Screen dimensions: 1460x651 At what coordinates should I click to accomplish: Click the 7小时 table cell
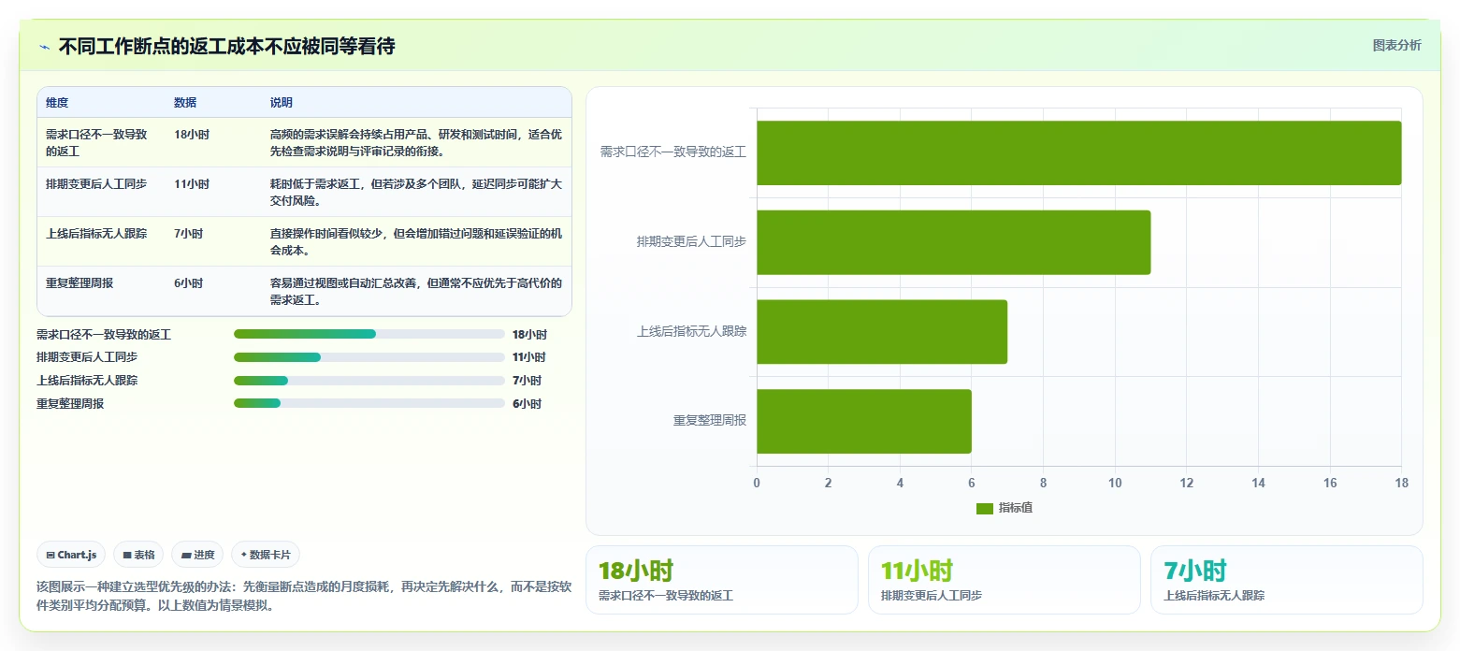(x=188, y=234)
